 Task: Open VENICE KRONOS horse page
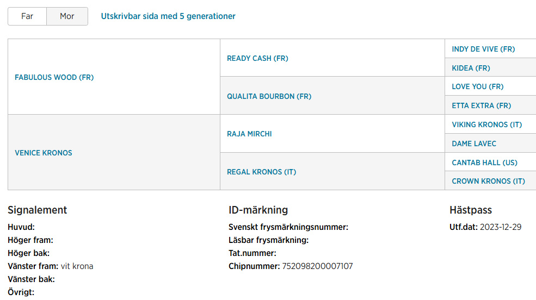coord(44,153)
